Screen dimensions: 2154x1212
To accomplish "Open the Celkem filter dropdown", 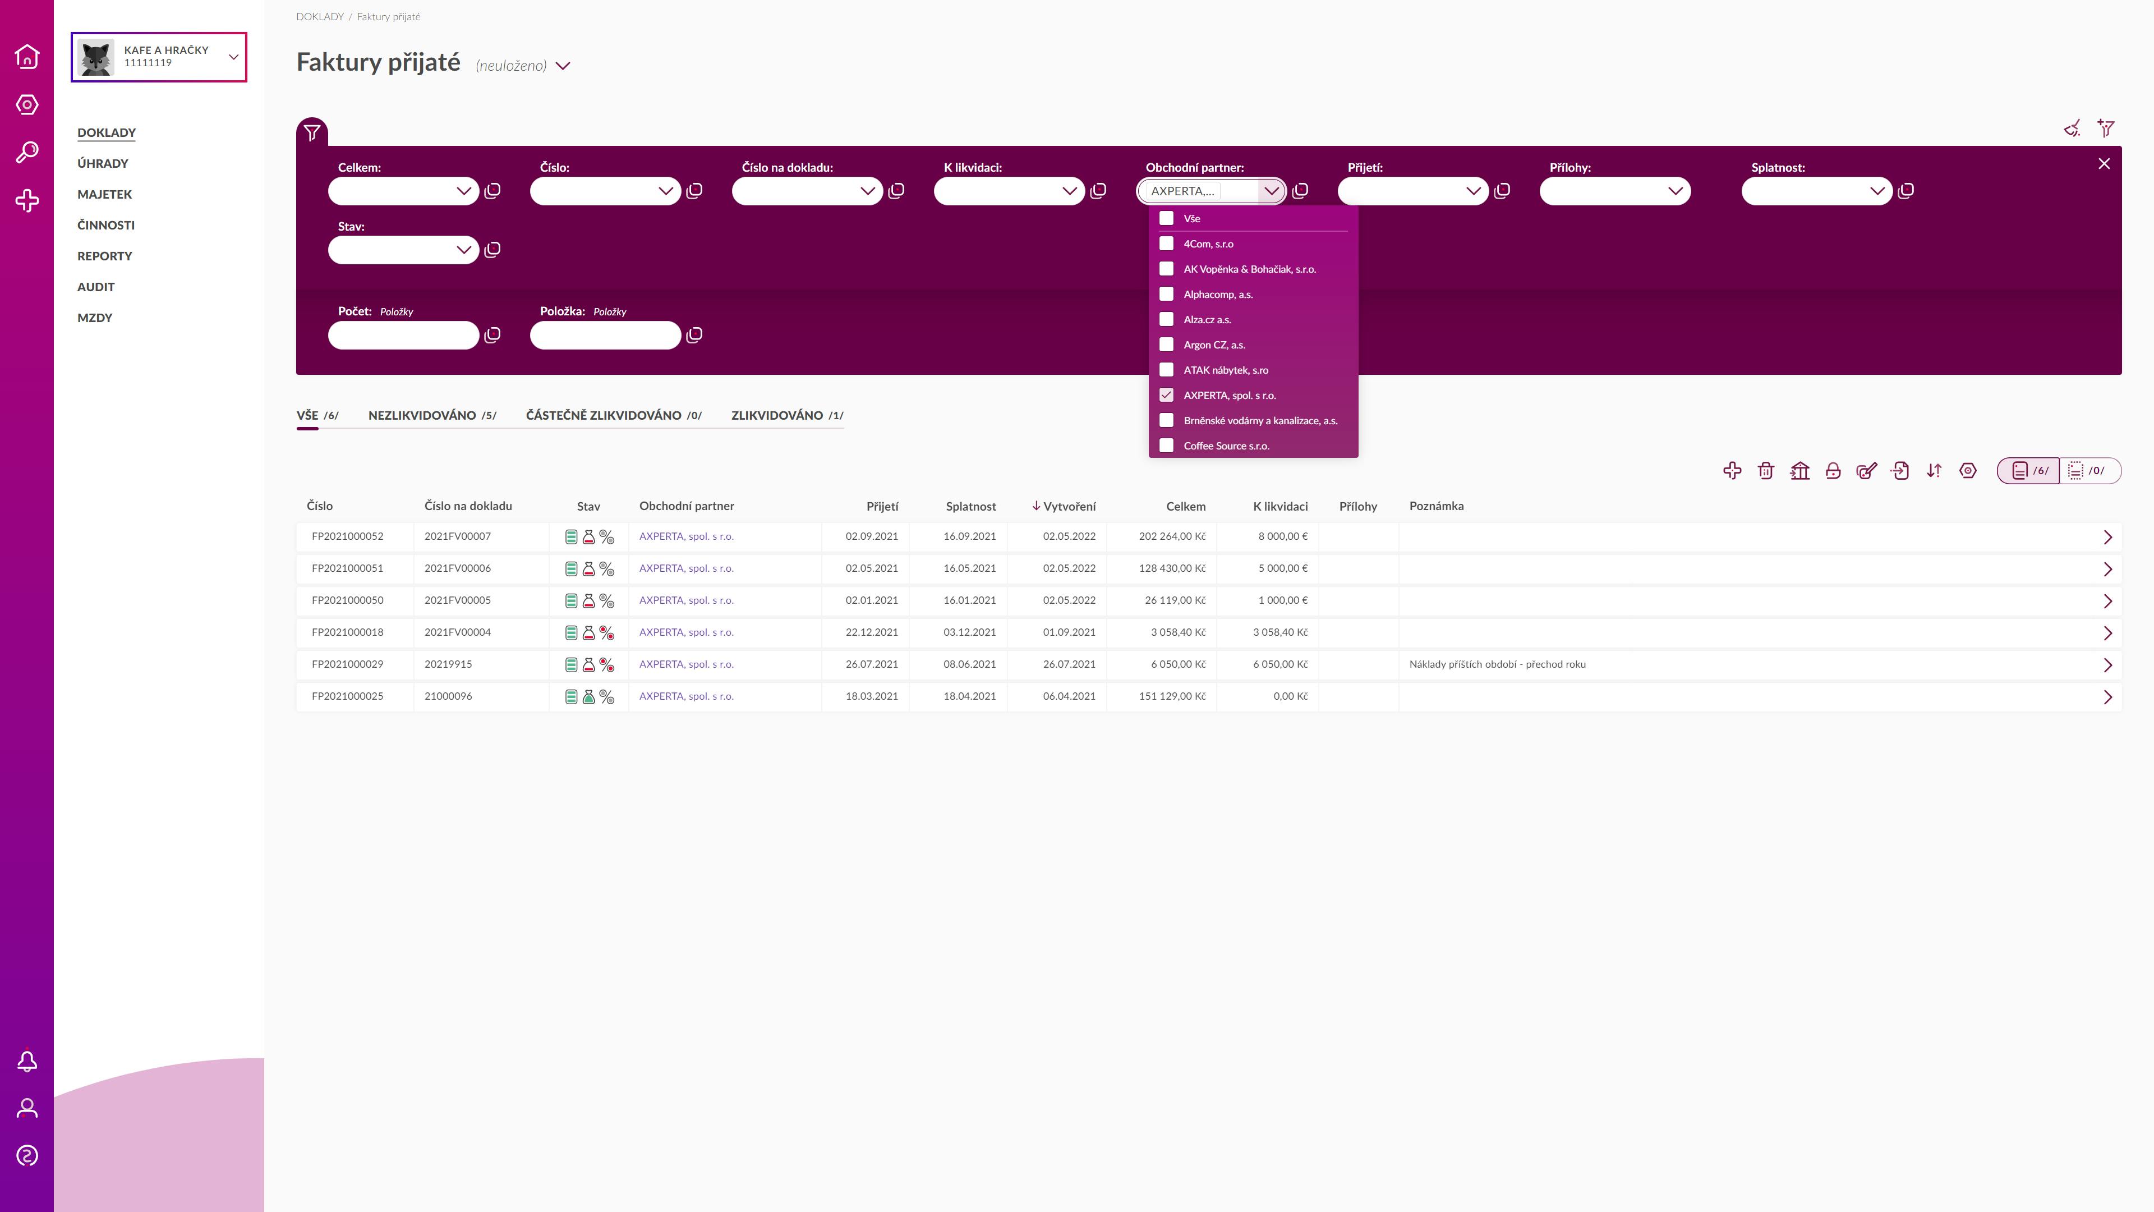I will (463, 191).
